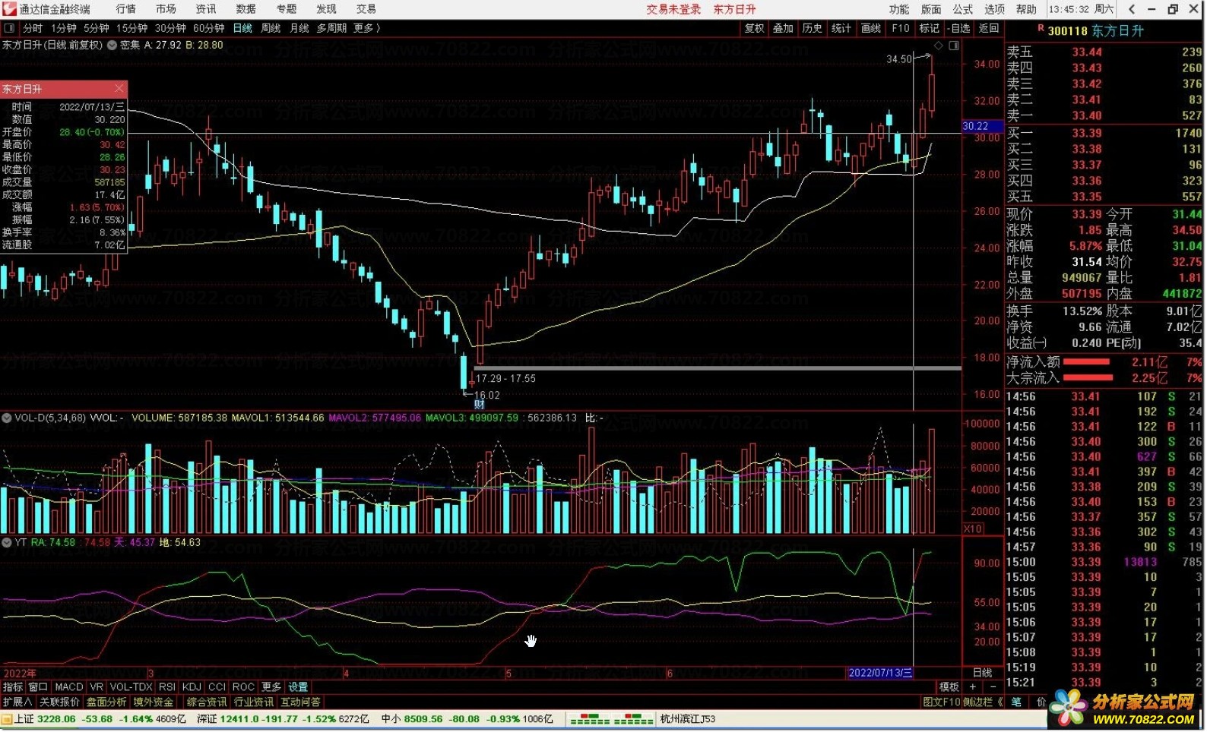The width and height of the screenshot is (1207, 732).
Task: Expand the 扩展 panel
Action: click(17, 702)
